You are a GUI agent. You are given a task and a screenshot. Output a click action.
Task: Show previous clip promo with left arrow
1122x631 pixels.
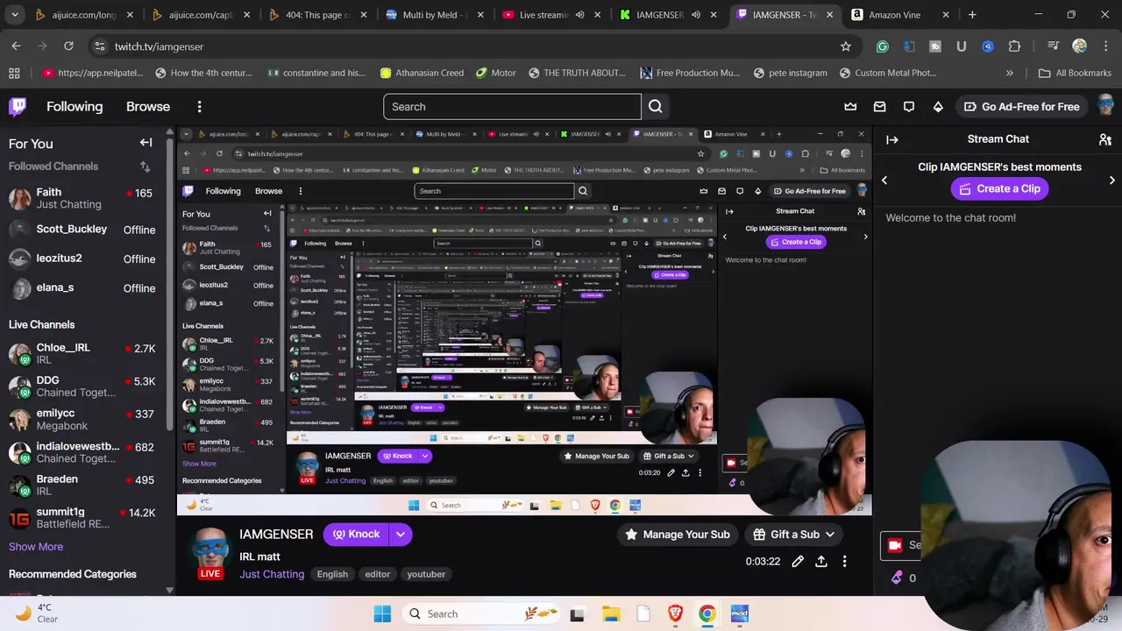tap(884, 180)
